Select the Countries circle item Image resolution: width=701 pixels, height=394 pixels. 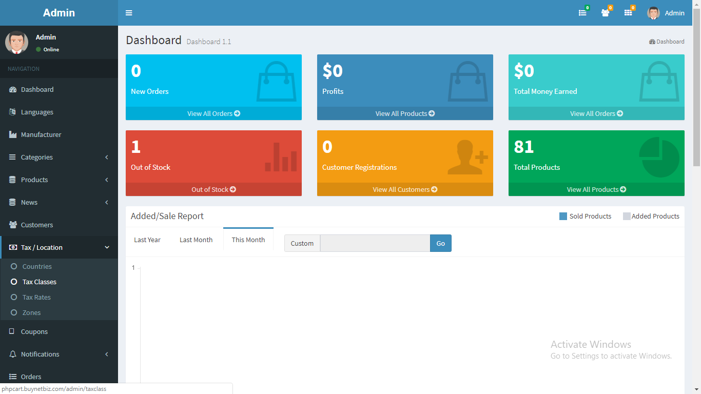(x=14, y=266)
